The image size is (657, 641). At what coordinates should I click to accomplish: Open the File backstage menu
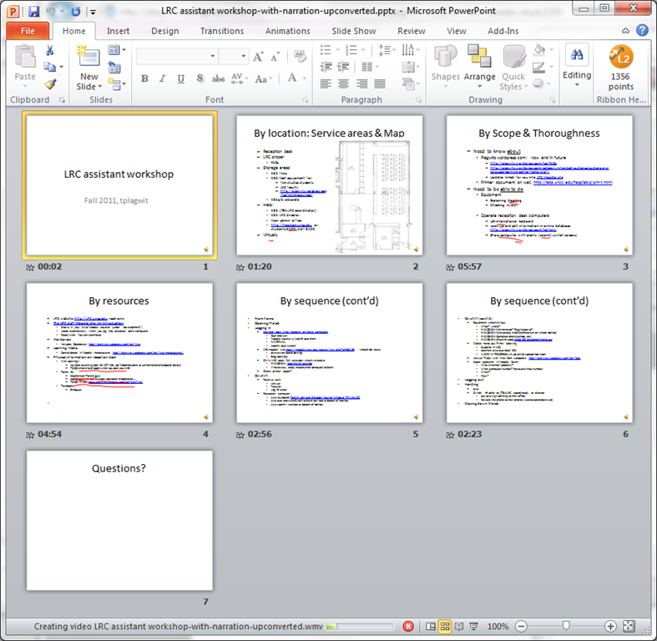pos(28,31)
